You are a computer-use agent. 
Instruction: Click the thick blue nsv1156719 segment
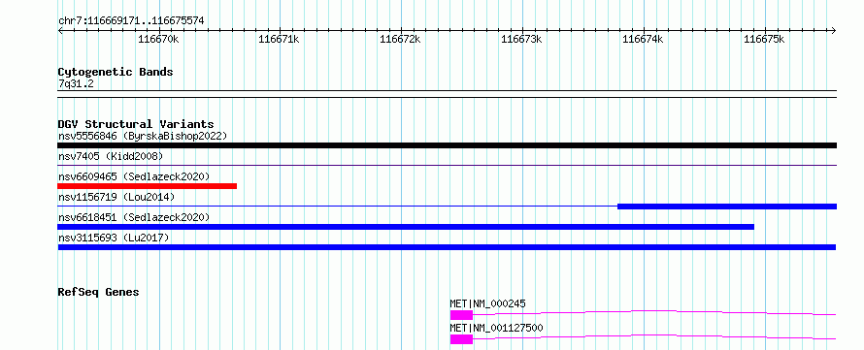727,207
